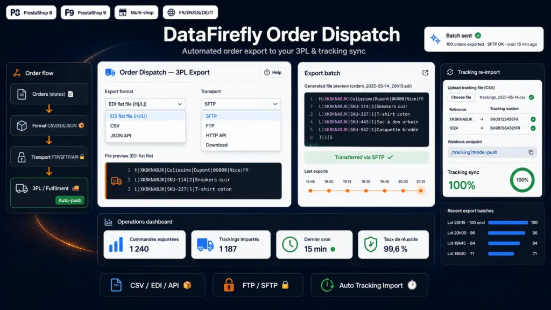Open the Help button
551x310 pixels.
(x=273, y=73)
